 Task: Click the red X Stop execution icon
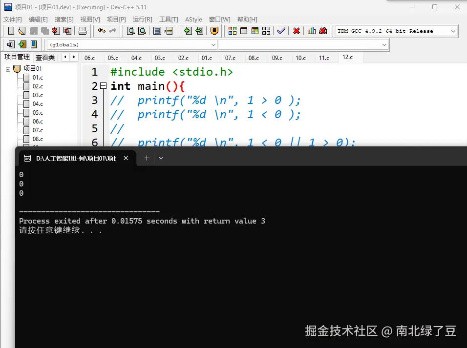point(297,31)
